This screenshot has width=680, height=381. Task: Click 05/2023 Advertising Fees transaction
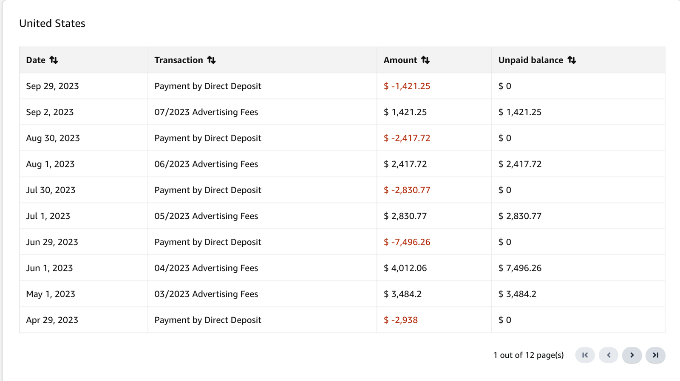(x=206, y=216)
